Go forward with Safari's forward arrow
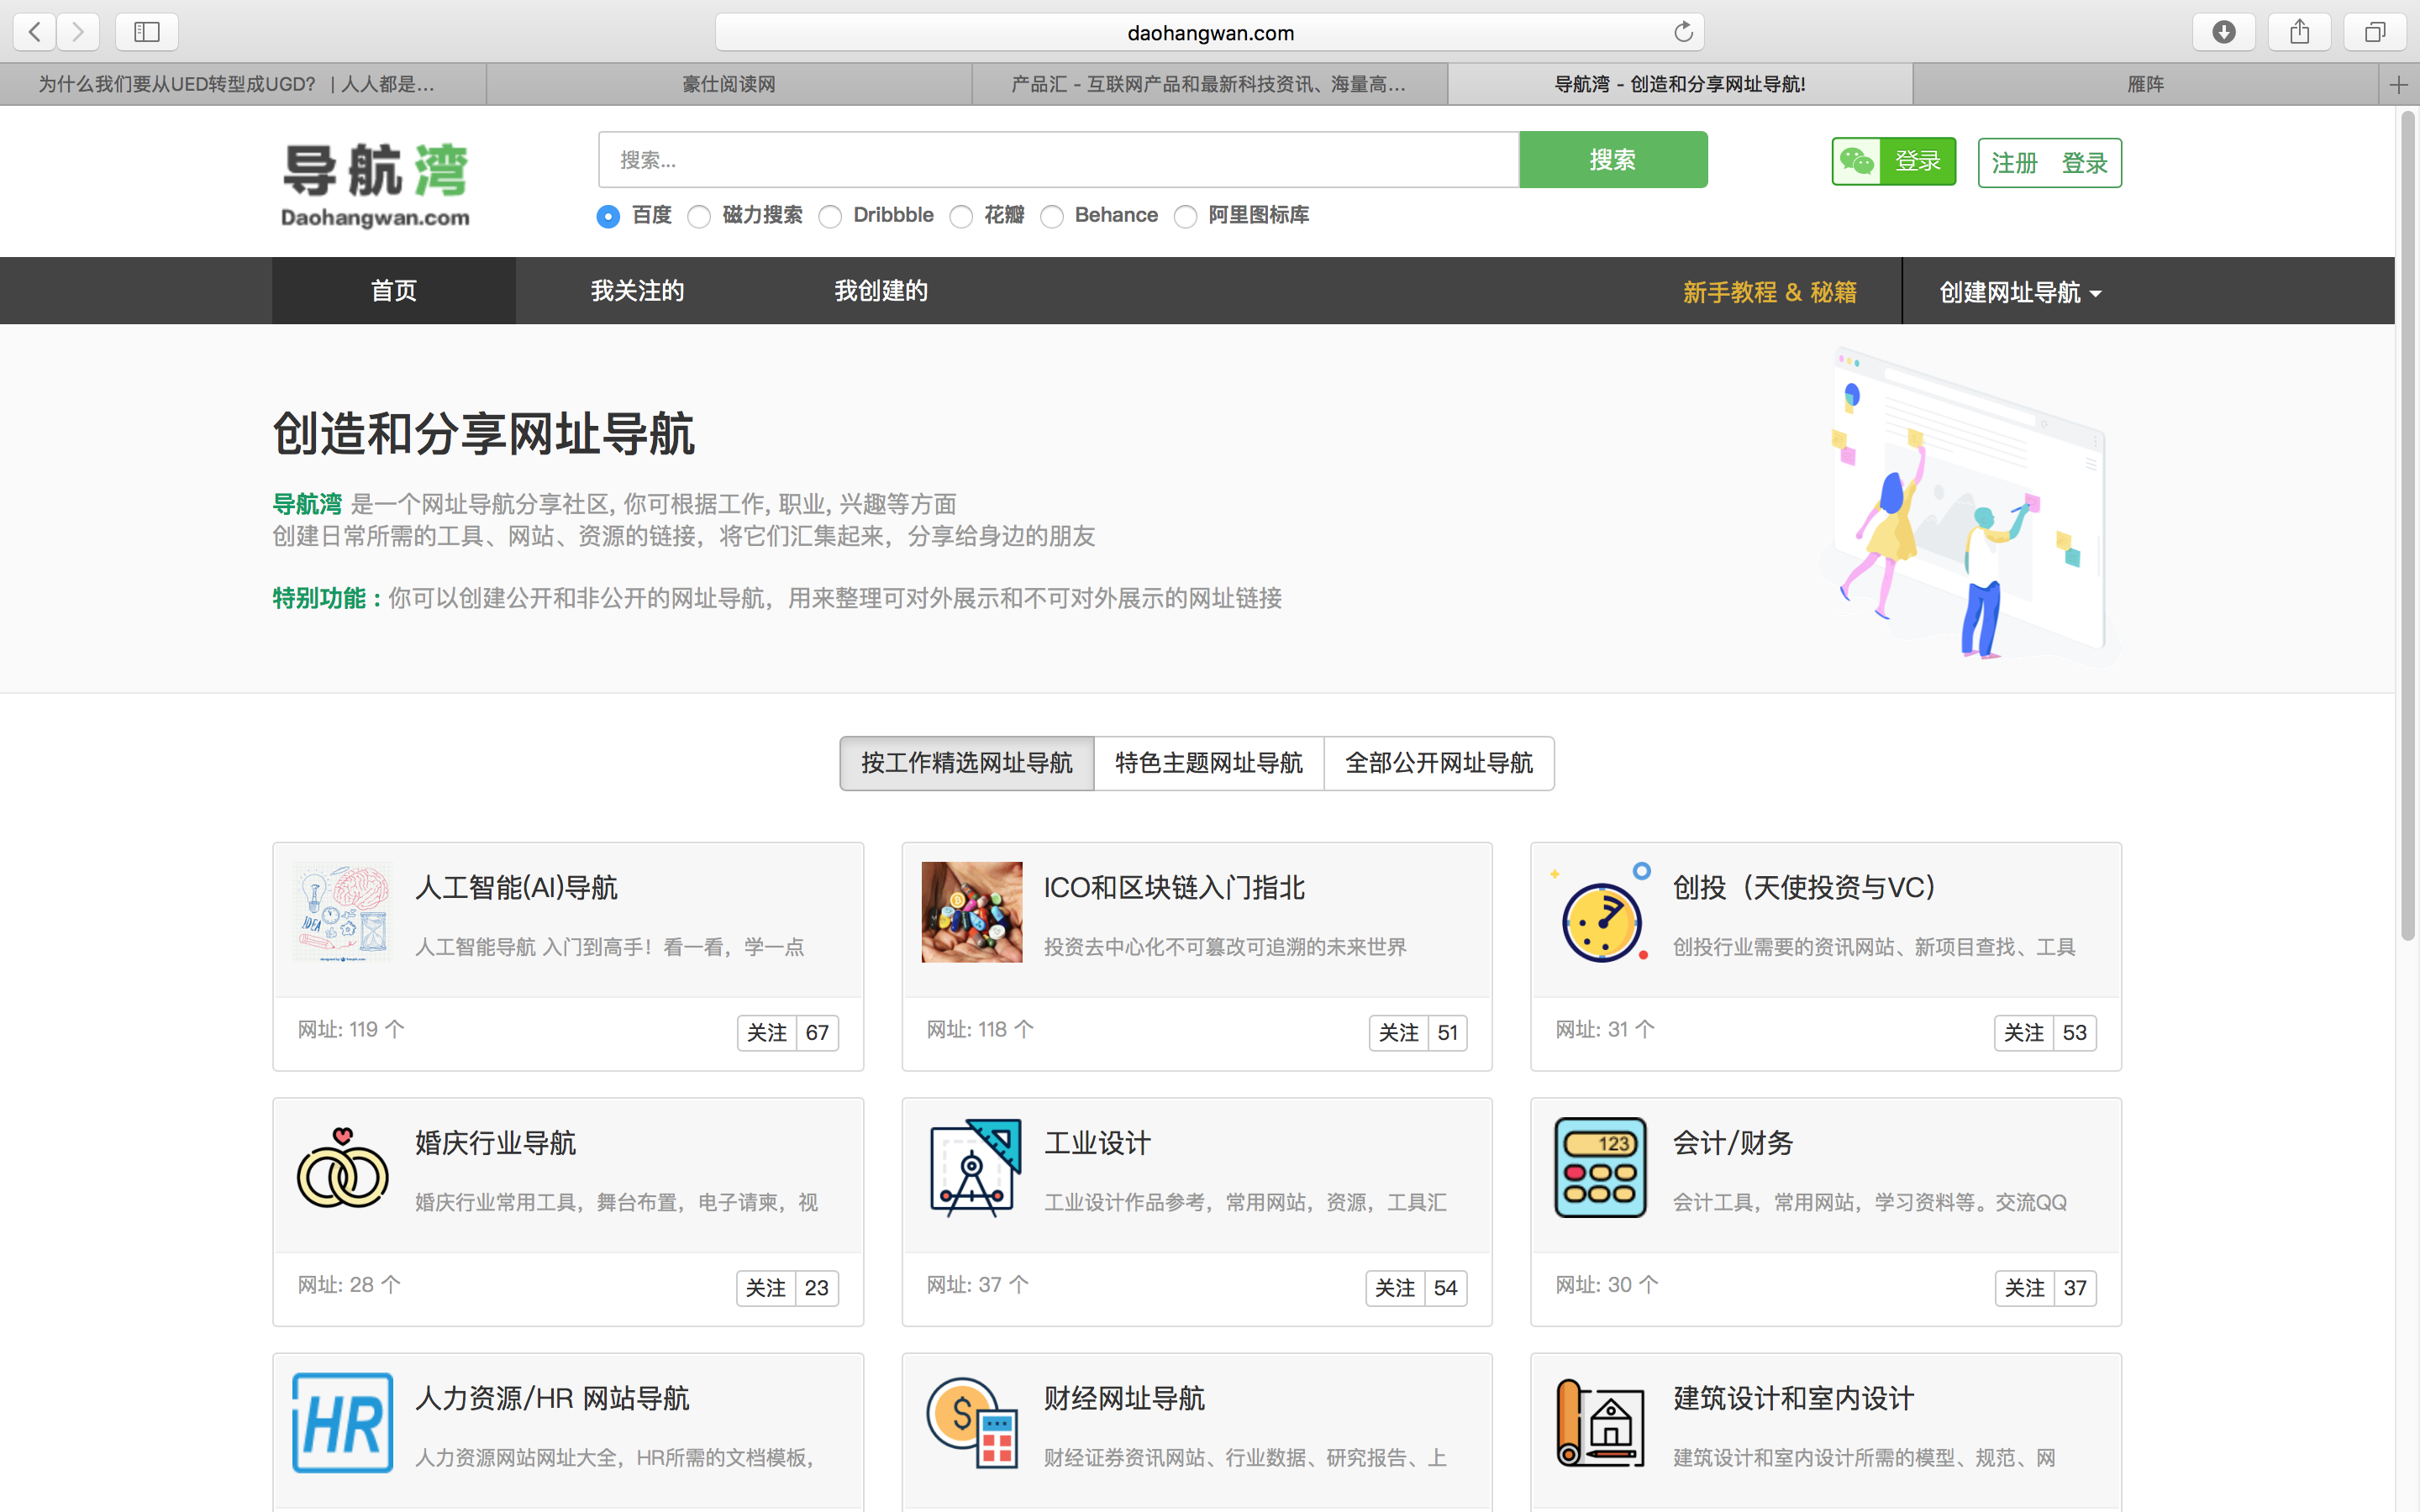The width and height of the screenshot is (2420, 1512). [x=78, y=32]
